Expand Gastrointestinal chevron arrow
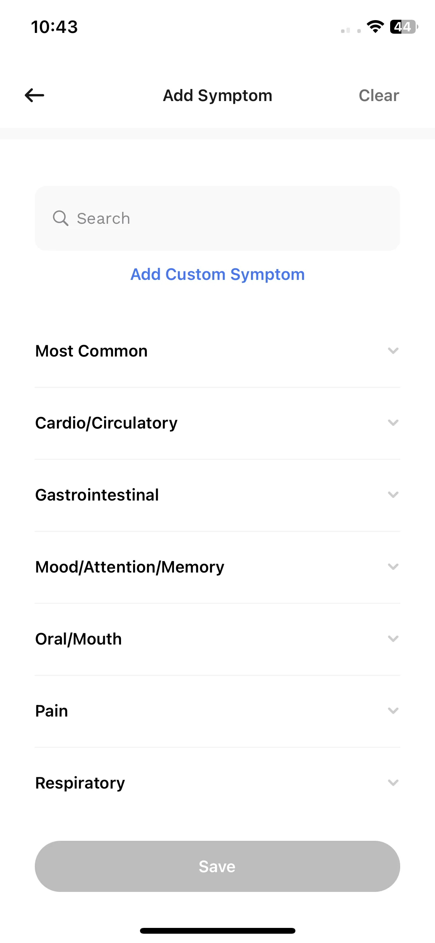This screenshot has height=943, width=435. [393, 495]
